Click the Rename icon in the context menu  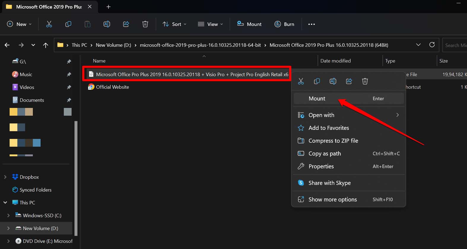coord(333,81)
